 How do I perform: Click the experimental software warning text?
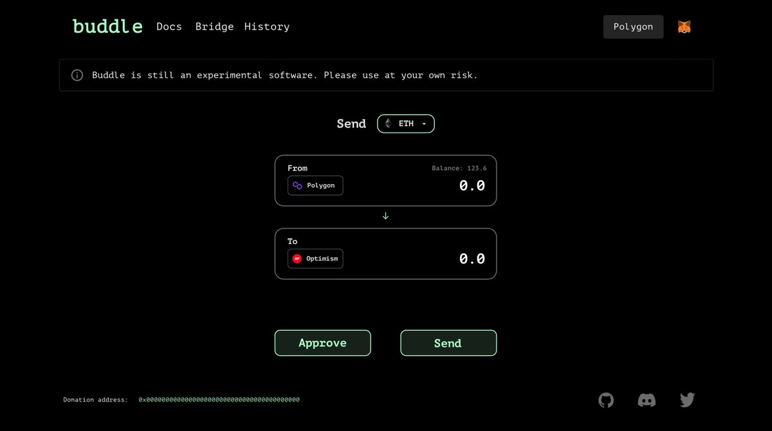[285, 75]
